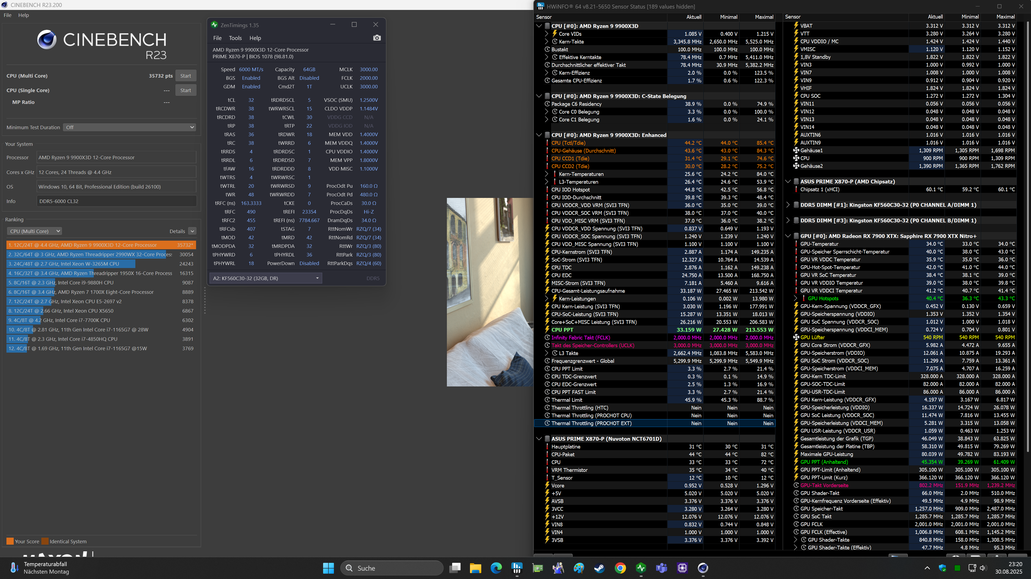The height and width of the screenshot is (579, 1031).
Task: Collapse the CPU [#0]: AMD Ryzen 9 9900X3D group
Action: point(539,26)
